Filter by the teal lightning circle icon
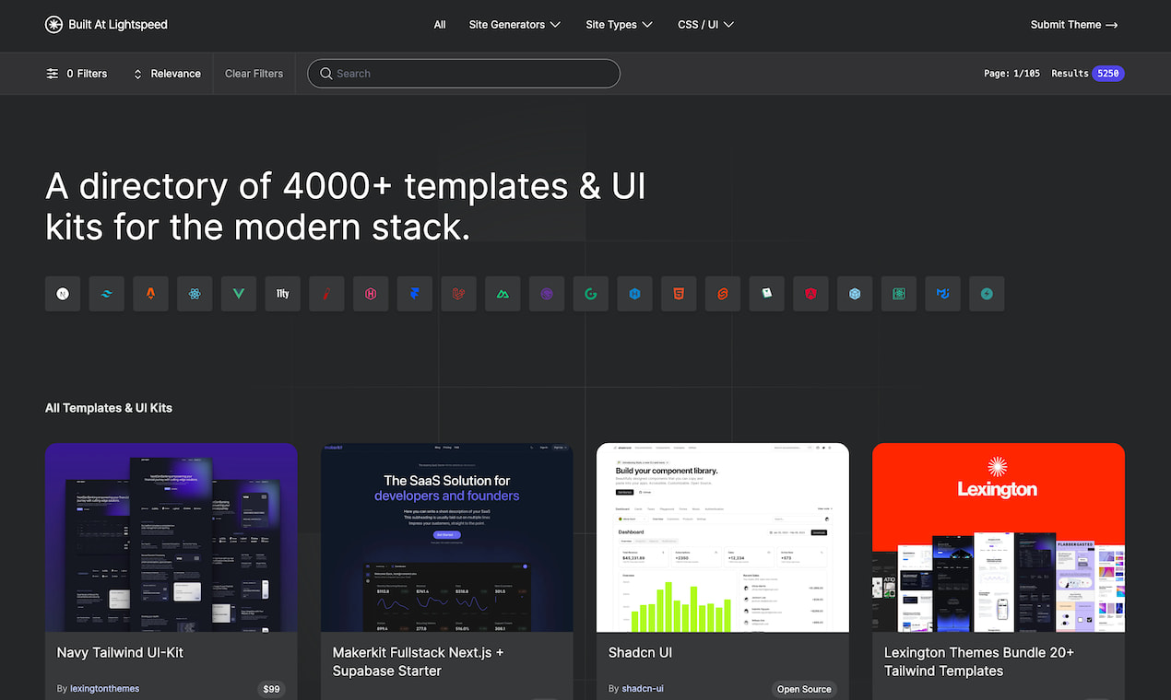The width and height of the screenshot is (1171, 700). [987, 294]
